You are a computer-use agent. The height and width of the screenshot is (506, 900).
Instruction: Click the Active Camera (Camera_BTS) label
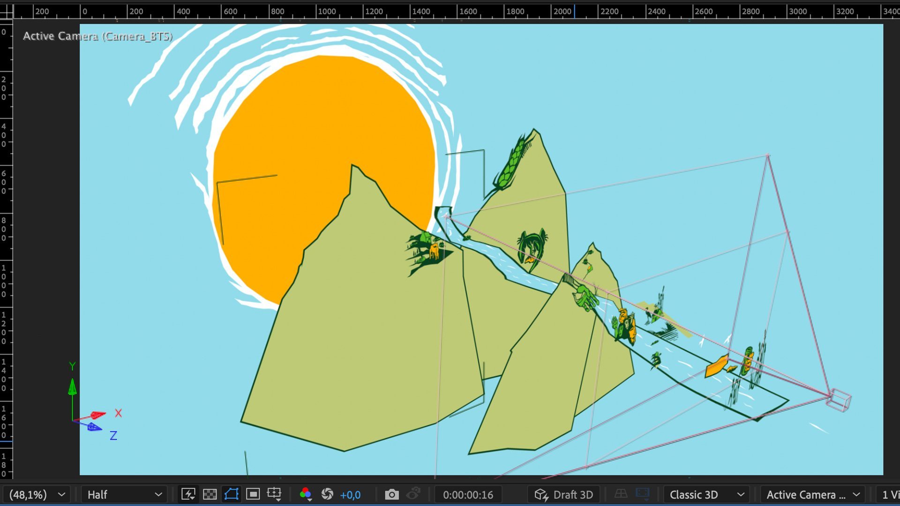click(x=97, y=36)
